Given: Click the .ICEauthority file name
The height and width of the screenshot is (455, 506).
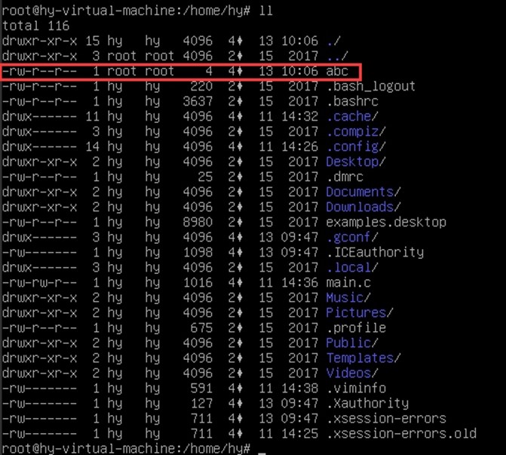Looking at the screenshot, I should [x=374, y=252].
